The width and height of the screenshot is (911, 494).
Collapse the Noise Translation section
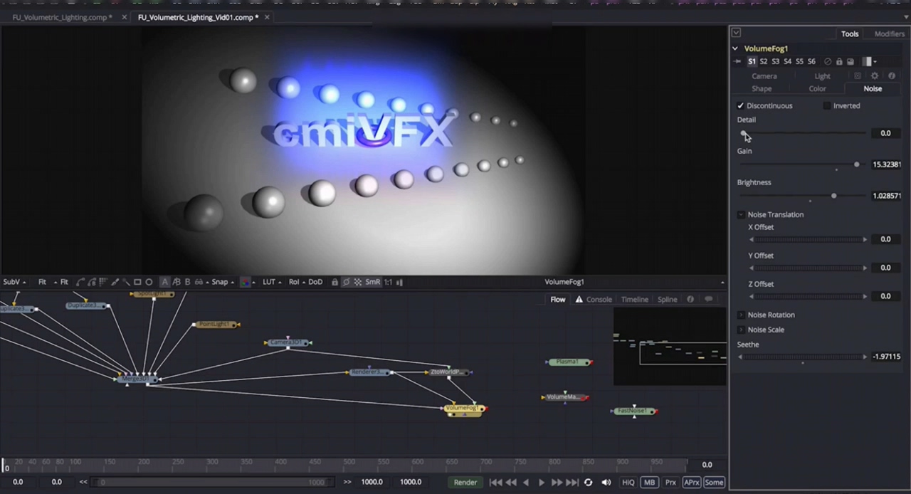741,215
